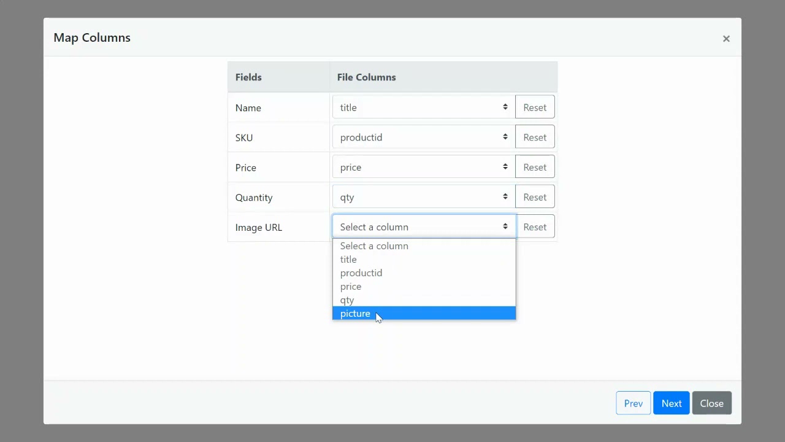Reset the Image URL field mapping
This screenshot has width=785, height=442.
[535, 227]
